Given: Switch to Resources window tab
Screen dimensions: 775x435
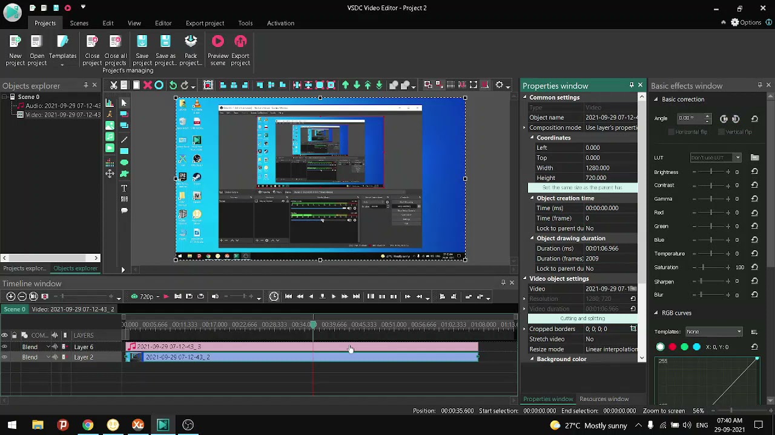Looking at the screenshot, I should pyautogui.click(x=604, y=399).
